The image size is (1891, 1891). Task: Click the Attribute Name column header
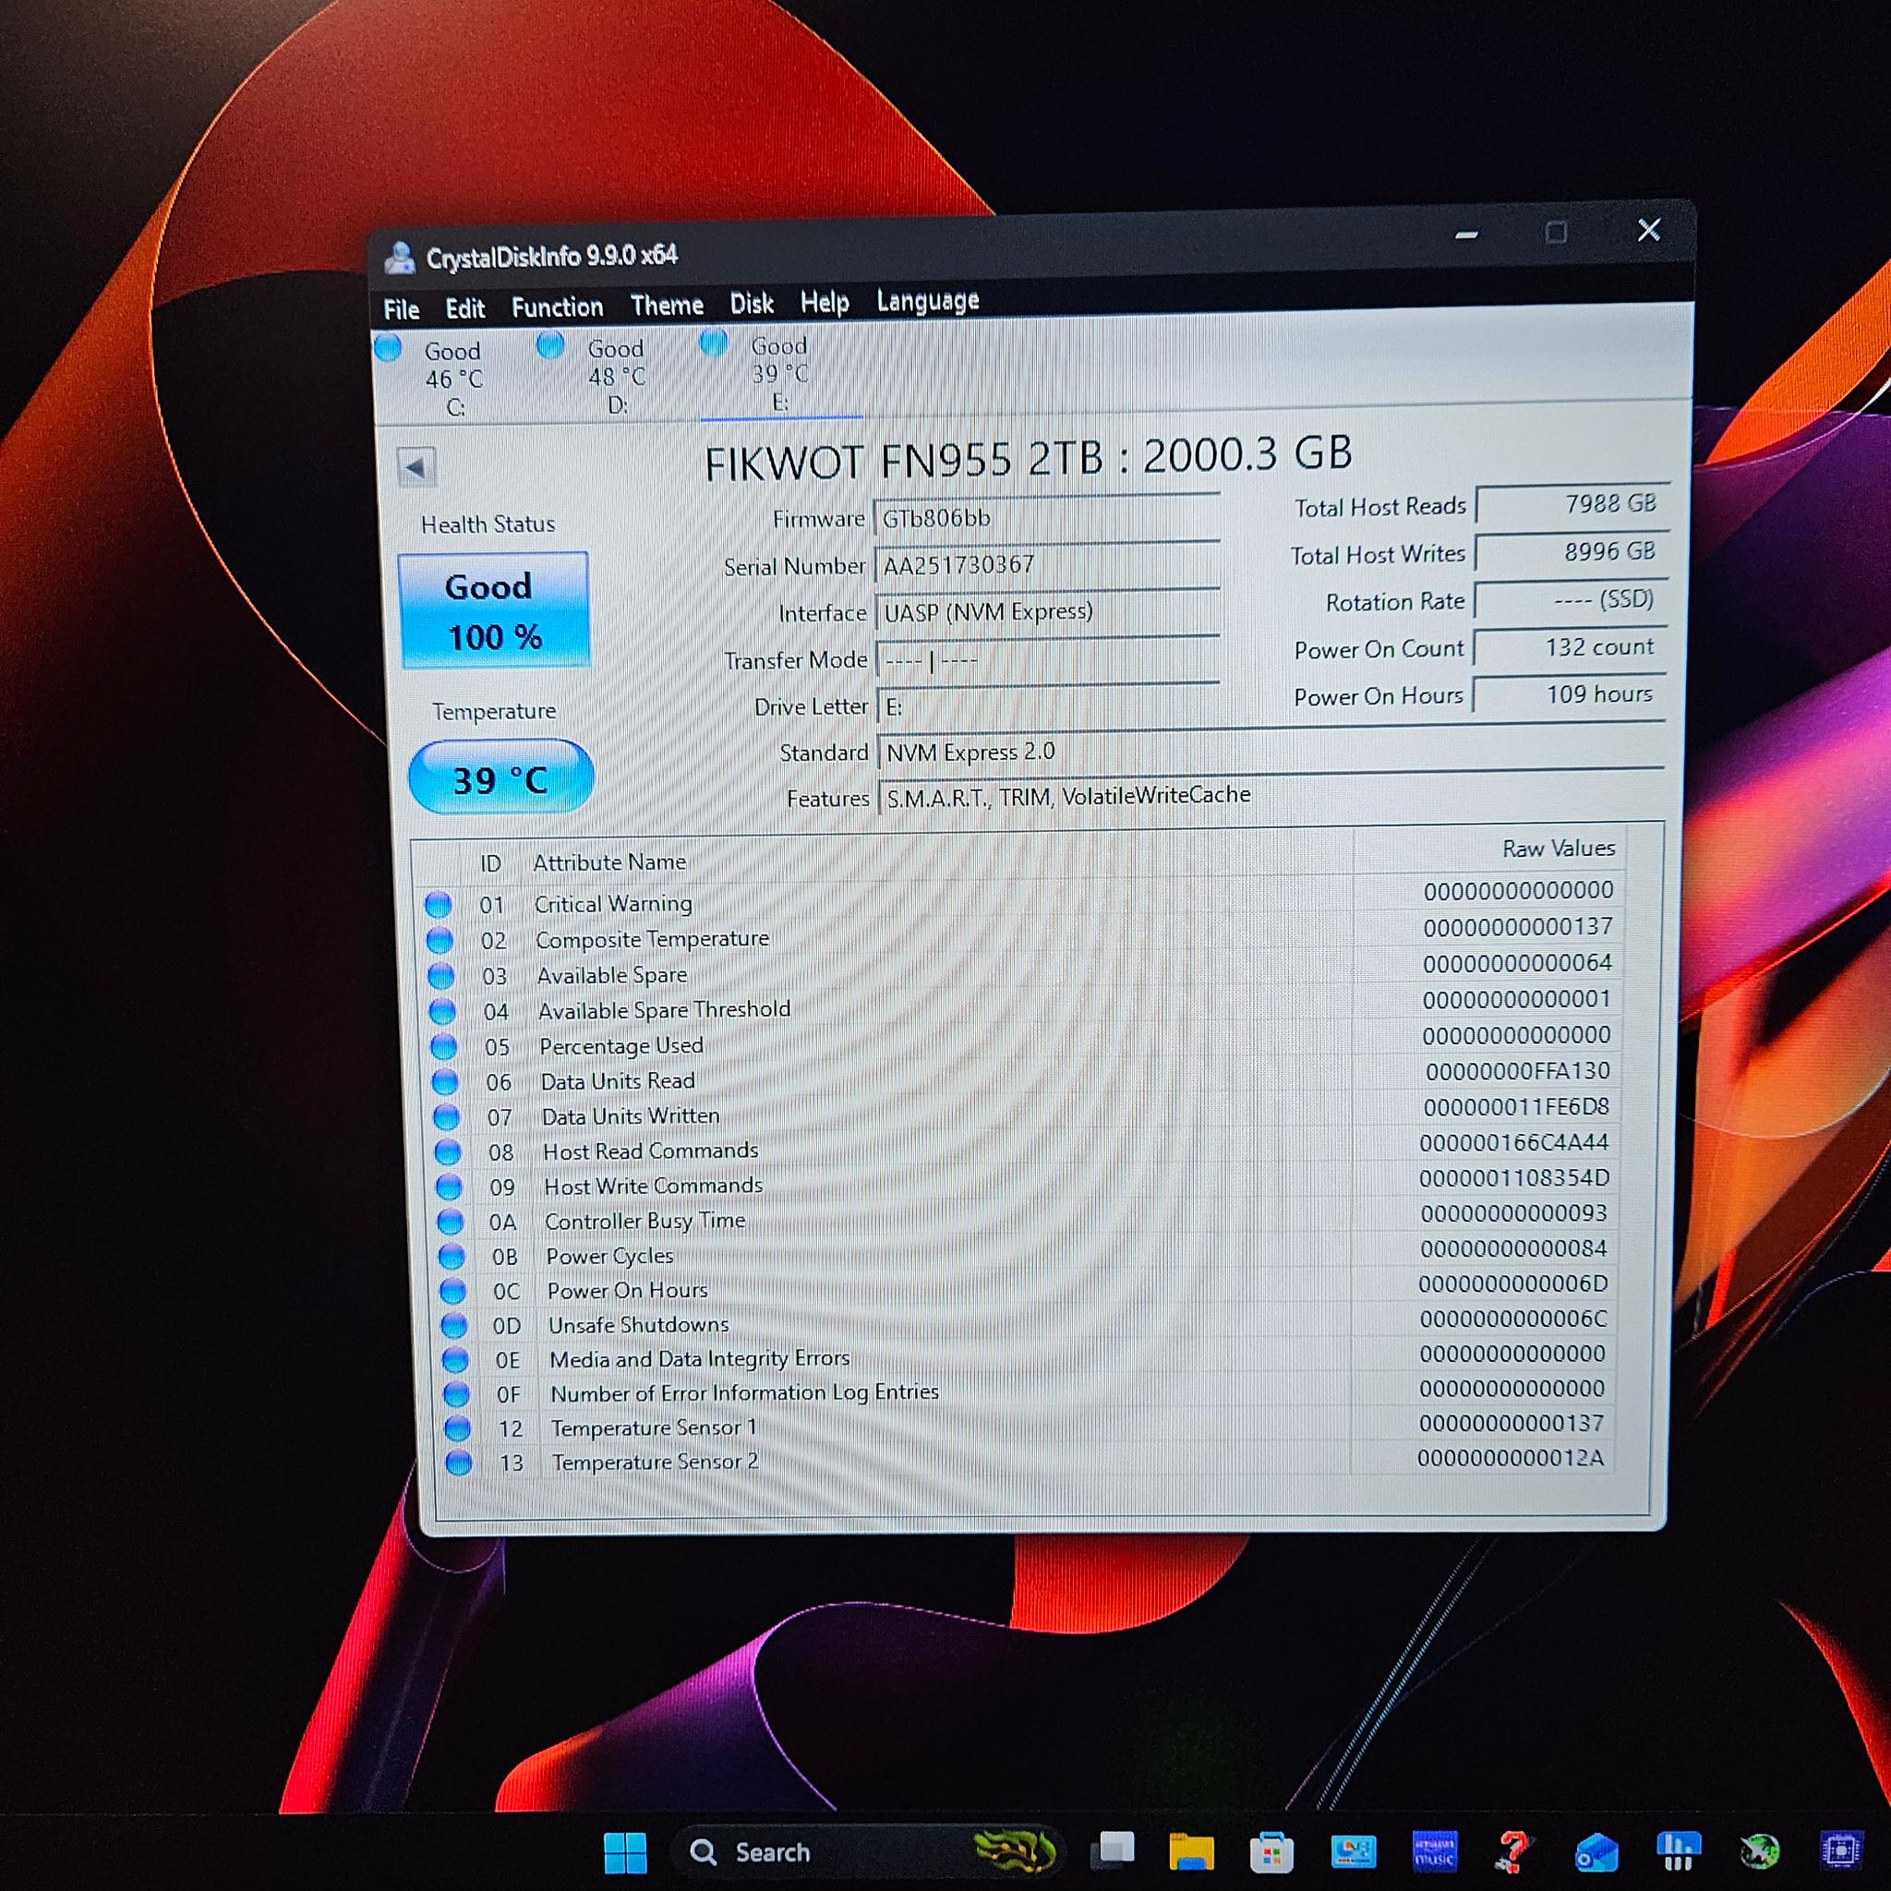(x=609, y=862)
